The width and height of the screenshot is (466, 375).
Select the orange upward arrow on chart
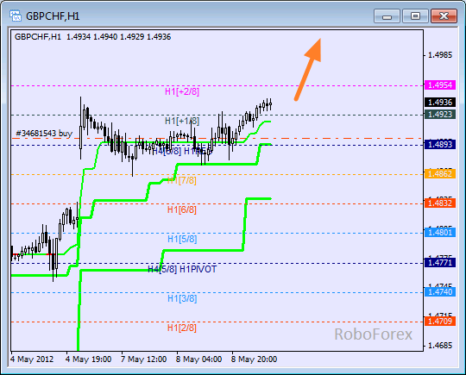308,69
